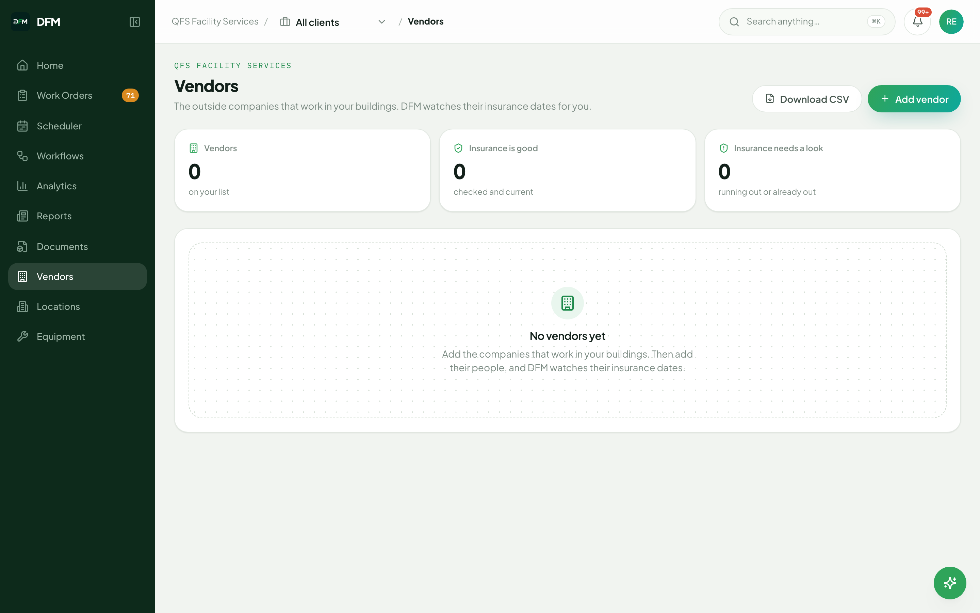Viewport: 980px width, 613px height.
Task: Open the notifications bell
Action: pyautogui.click(x=917, y=21)
